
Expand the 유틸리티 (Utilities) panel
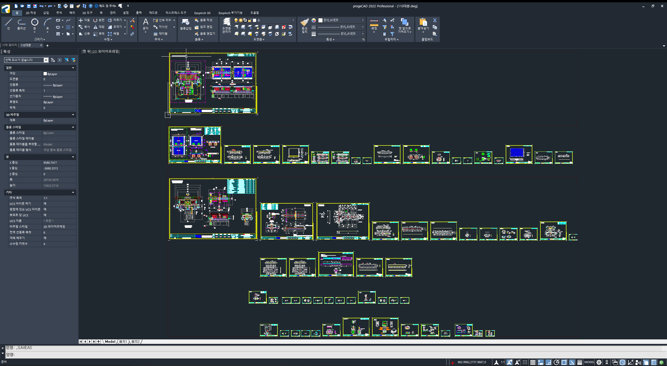click(391, 39)
